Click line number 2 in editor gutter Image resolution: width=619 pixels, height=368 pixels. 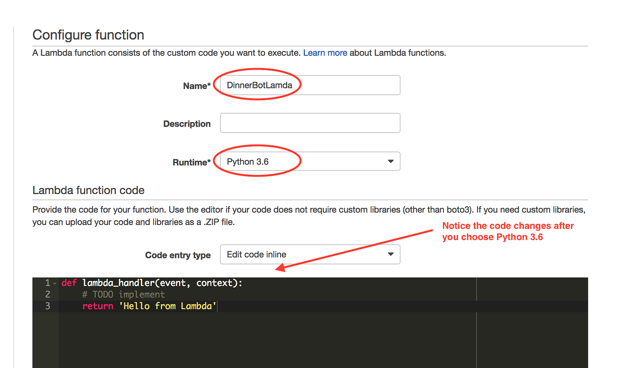tap(48, 295)
